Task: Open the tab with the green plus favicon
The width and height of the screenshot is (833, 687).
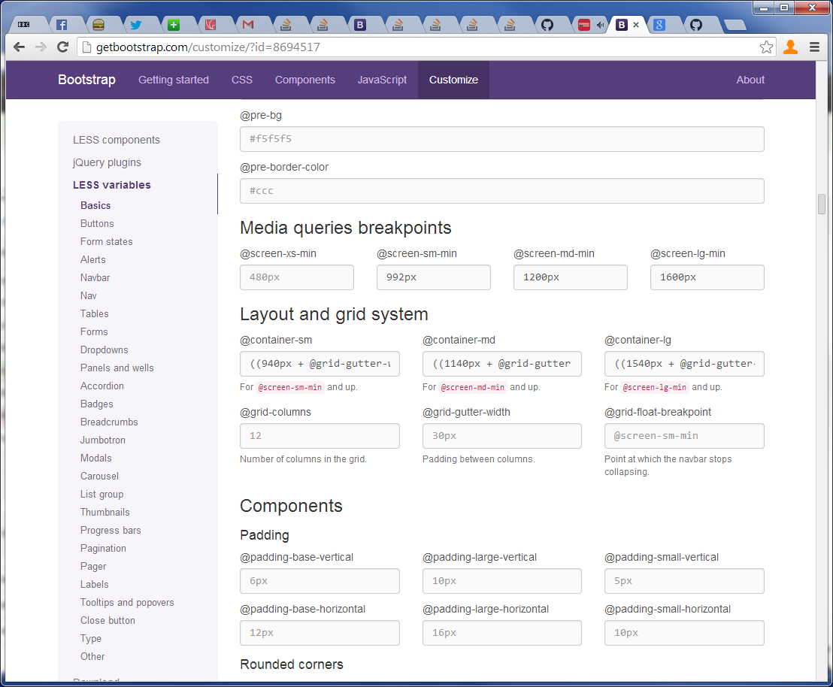Action: (x=173, y=25)
